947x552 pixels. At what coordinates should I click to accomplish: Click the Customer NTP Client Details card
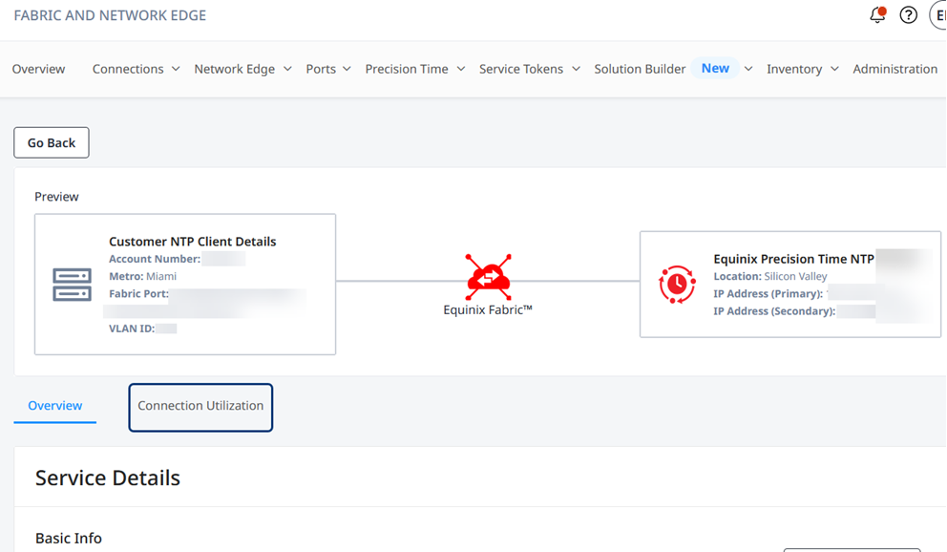click(185, 284)
